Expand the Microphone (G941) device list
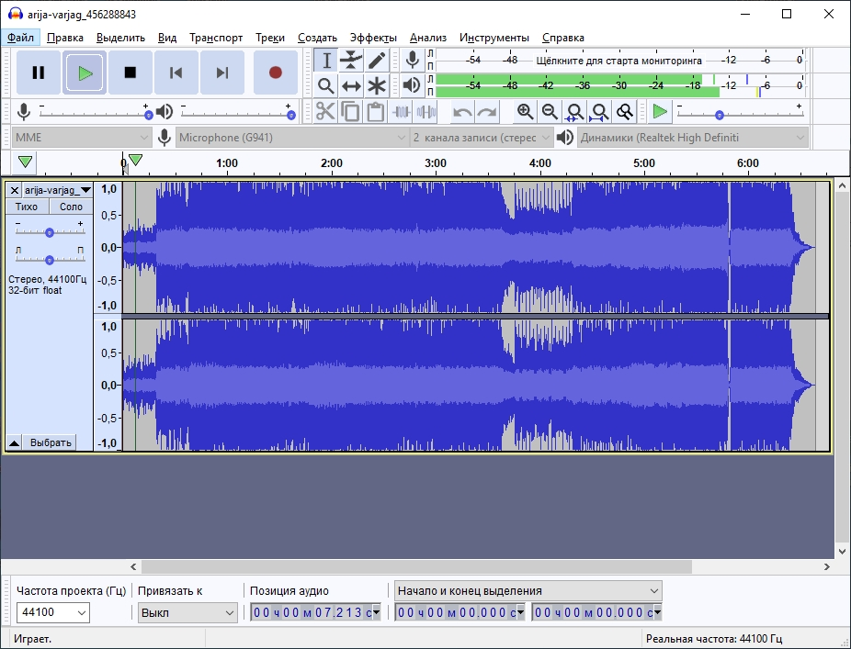Screen dimensions: 851x649 [x=291, y=138]
